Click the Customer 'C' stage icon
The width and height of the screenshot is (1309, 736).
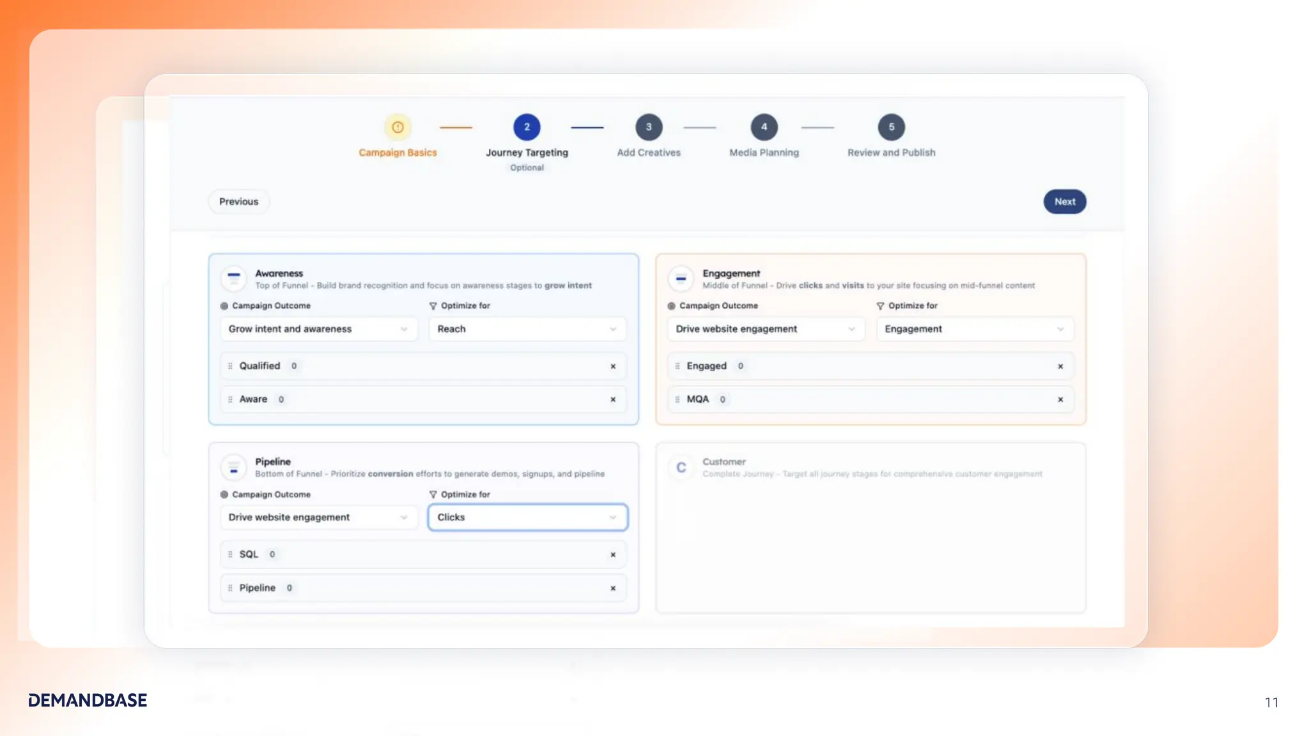(x=681, y=467)
